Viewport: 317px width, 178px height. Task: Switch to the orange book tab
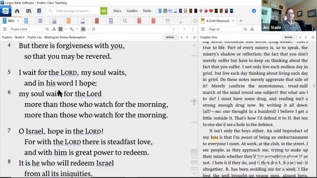click(68, 21)
